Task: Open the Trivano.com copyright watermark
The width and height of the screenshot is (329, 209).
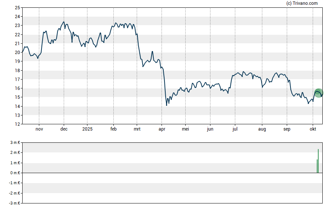Action: click(302, 3)
